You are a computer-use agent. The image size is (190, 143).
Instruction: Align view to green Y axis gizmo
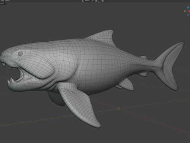point(185,11)
